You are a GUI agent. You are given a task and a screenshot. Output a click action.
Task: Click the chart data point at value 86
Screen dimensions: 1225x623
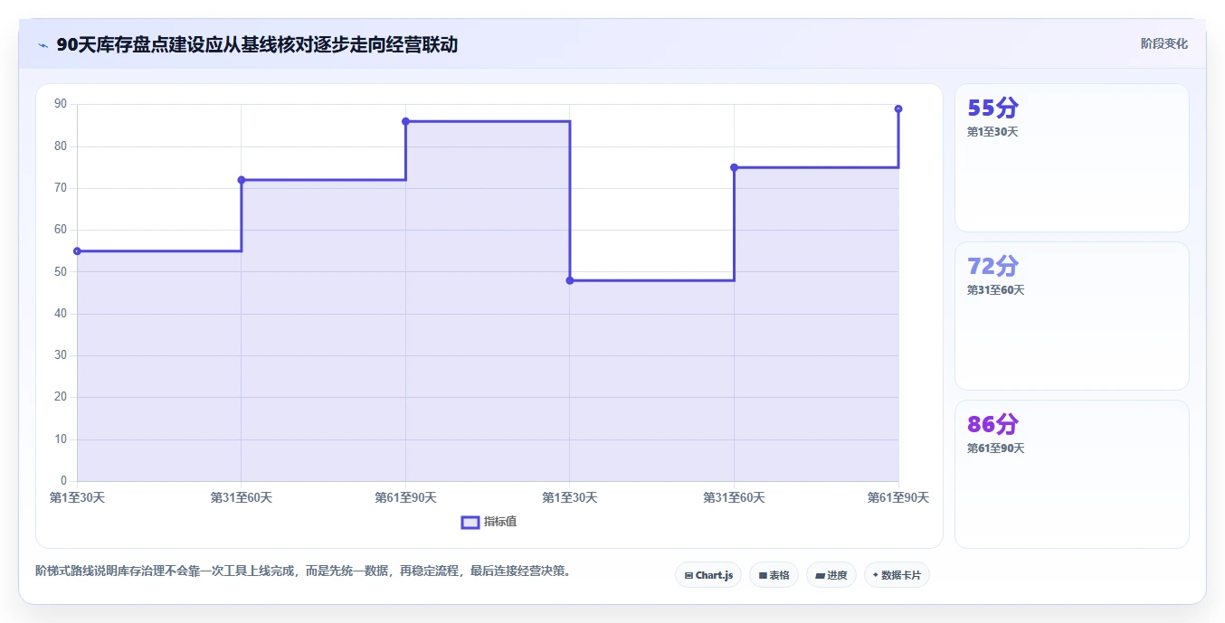(405, 121)
